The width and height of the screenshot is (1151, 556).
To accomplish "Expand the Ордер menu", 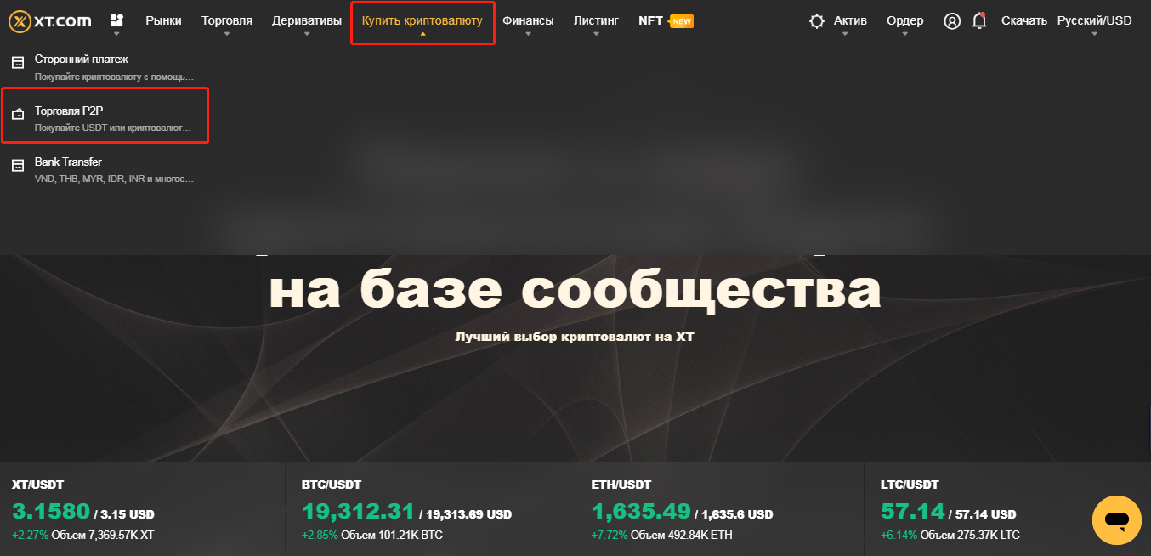I will coord(905,21).
